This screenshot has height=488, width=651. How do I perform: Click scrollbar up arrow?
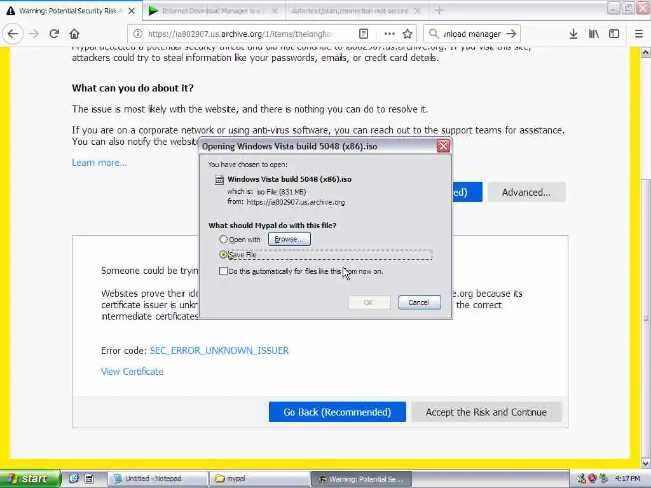point(645,52)
